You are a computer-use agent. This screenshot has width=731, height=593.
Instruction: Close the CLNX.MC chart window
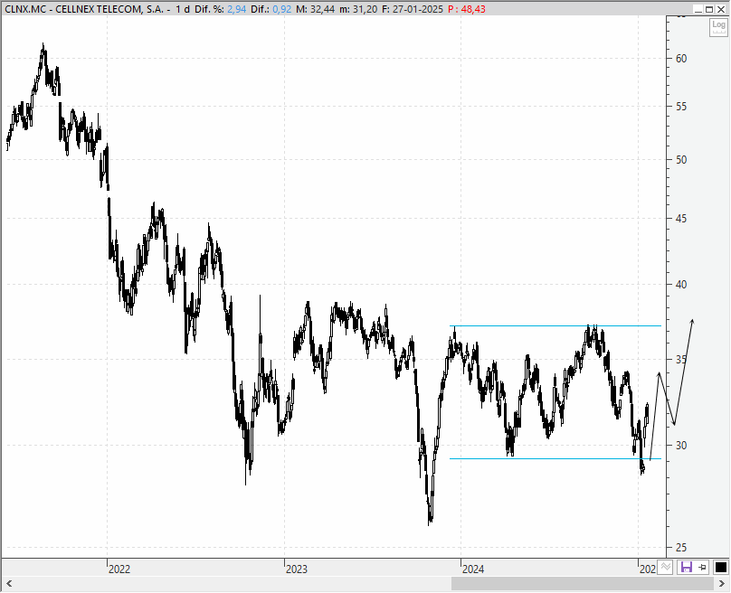721,9
